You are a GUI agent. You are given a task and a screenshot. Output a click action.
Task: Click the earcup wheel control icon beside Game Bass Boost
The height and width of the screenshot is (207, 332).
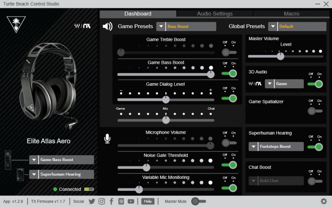[x=8, y=160]
